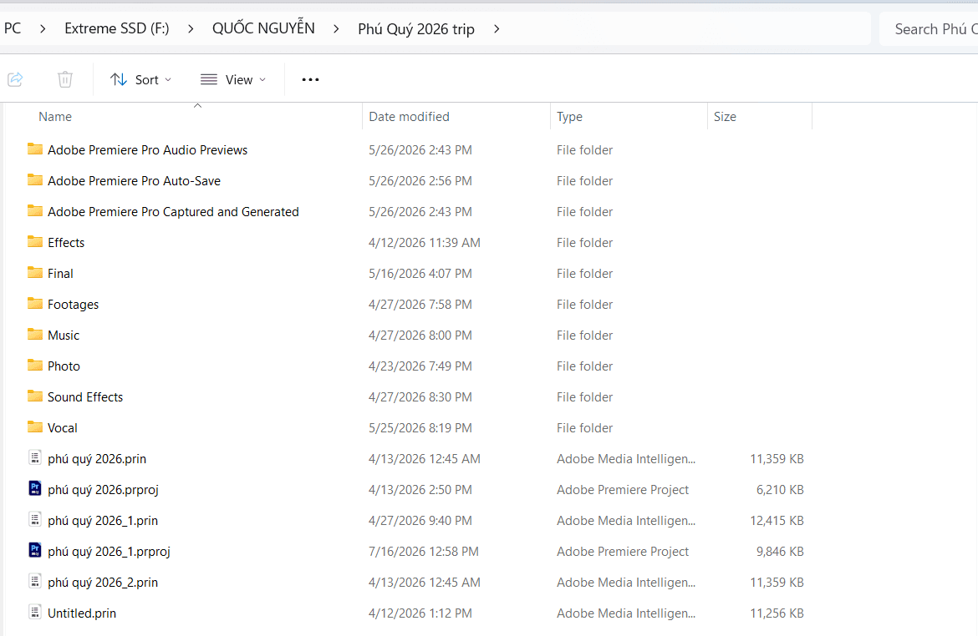Screen dimensions: 978x636
Task: Click the phú quý 2026.prin file name
Action: pyautogui.click(x=97, y=459)
